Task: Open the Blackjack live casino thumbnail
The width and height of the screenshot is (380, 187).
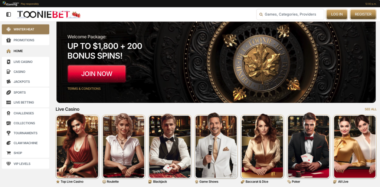Action: [170, 147]
